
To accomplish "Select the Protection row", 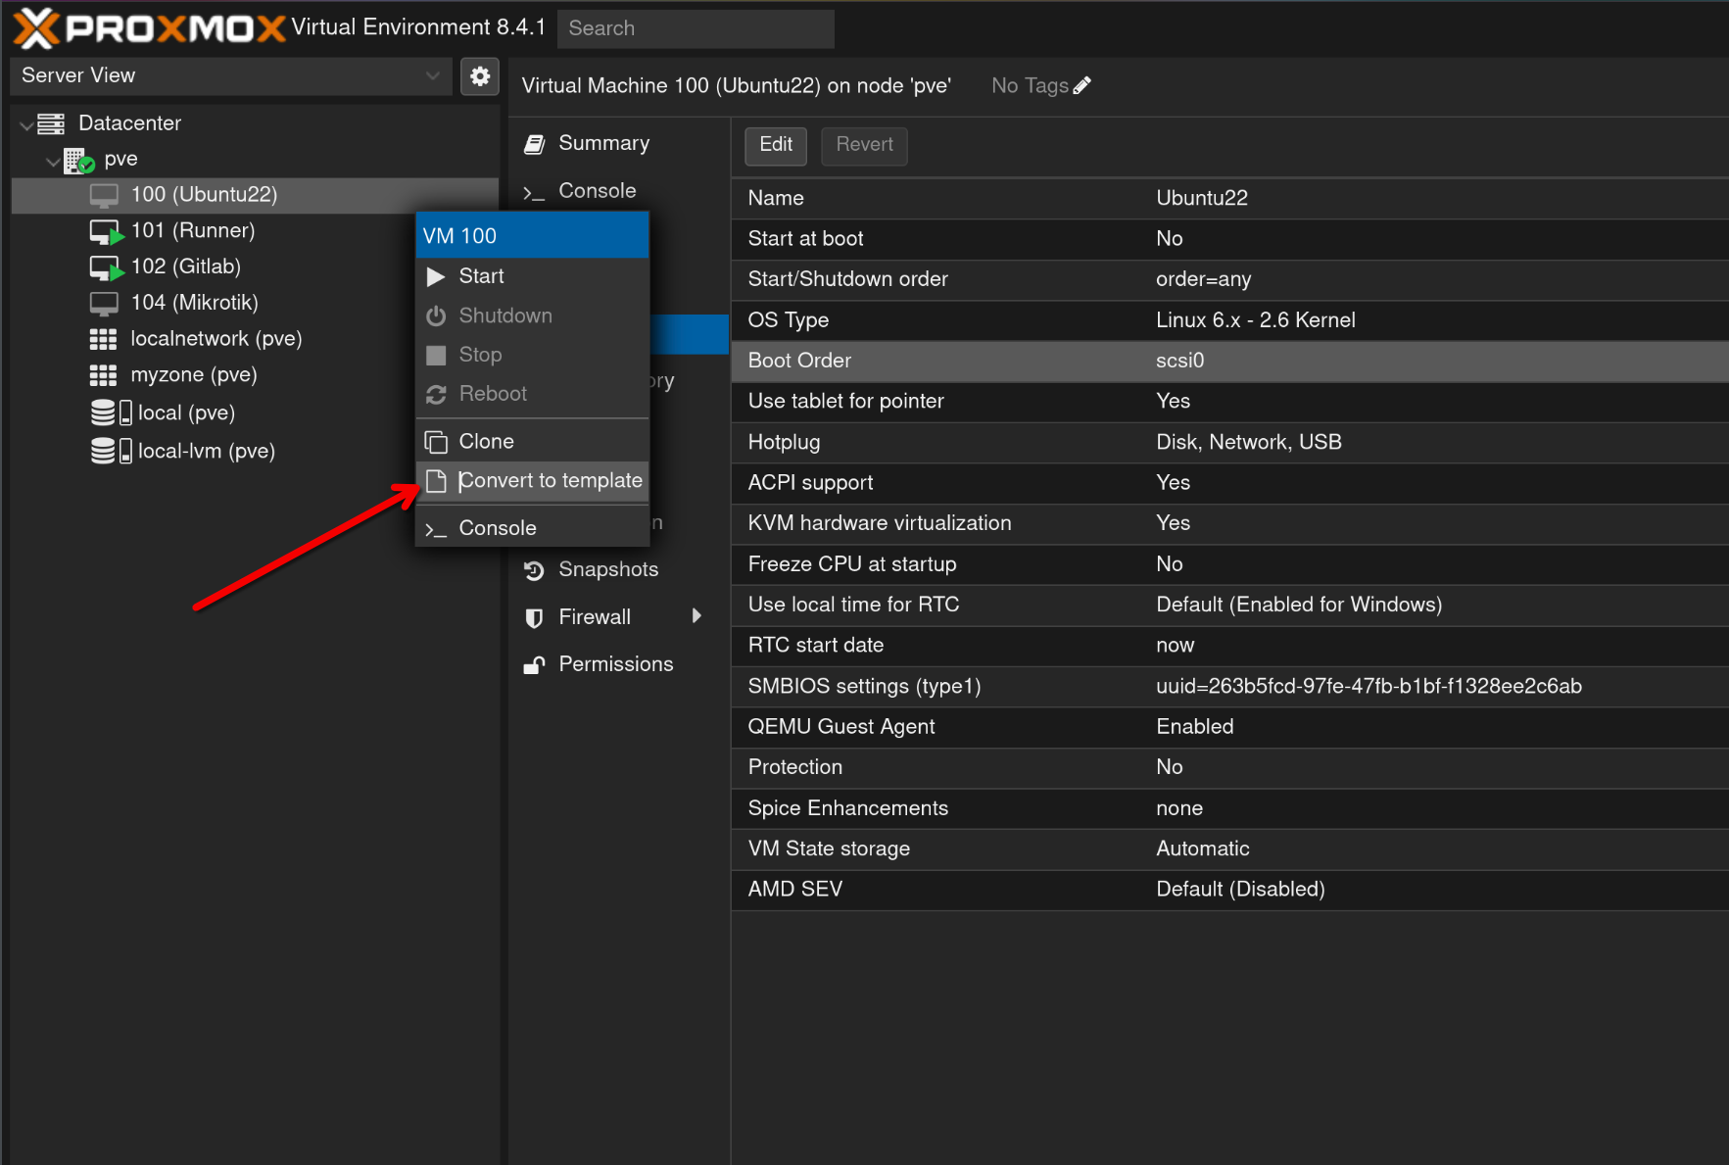I will [1230, 767].
